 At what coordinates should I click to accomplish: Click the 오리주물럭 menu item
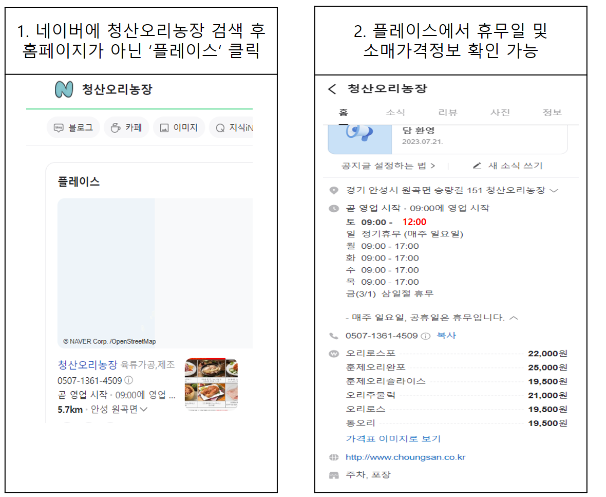pos(370,395)
